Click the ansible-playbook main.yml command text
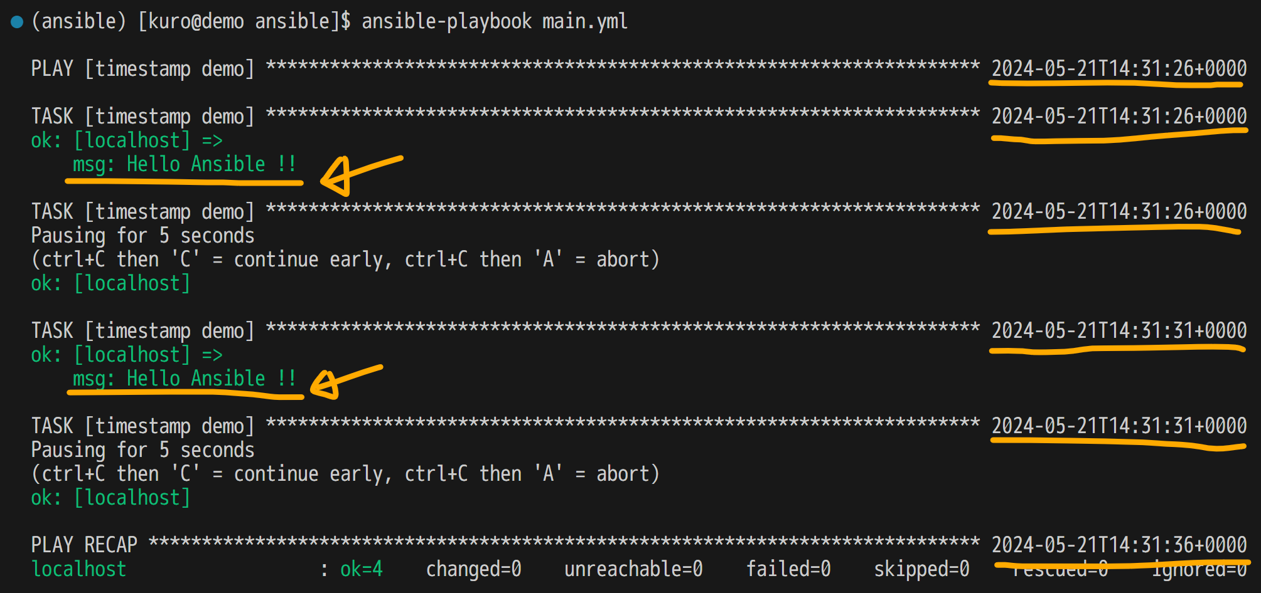 coord(494,22)
